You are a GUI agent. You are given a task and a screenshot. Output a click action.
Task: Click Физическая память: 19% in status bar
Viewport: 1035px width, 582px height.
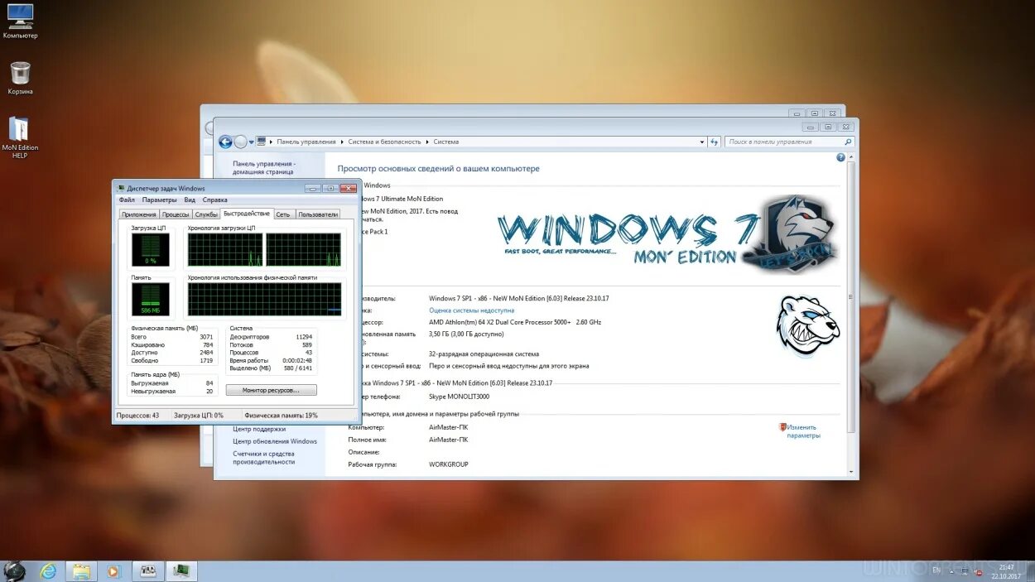pos(281,416)
